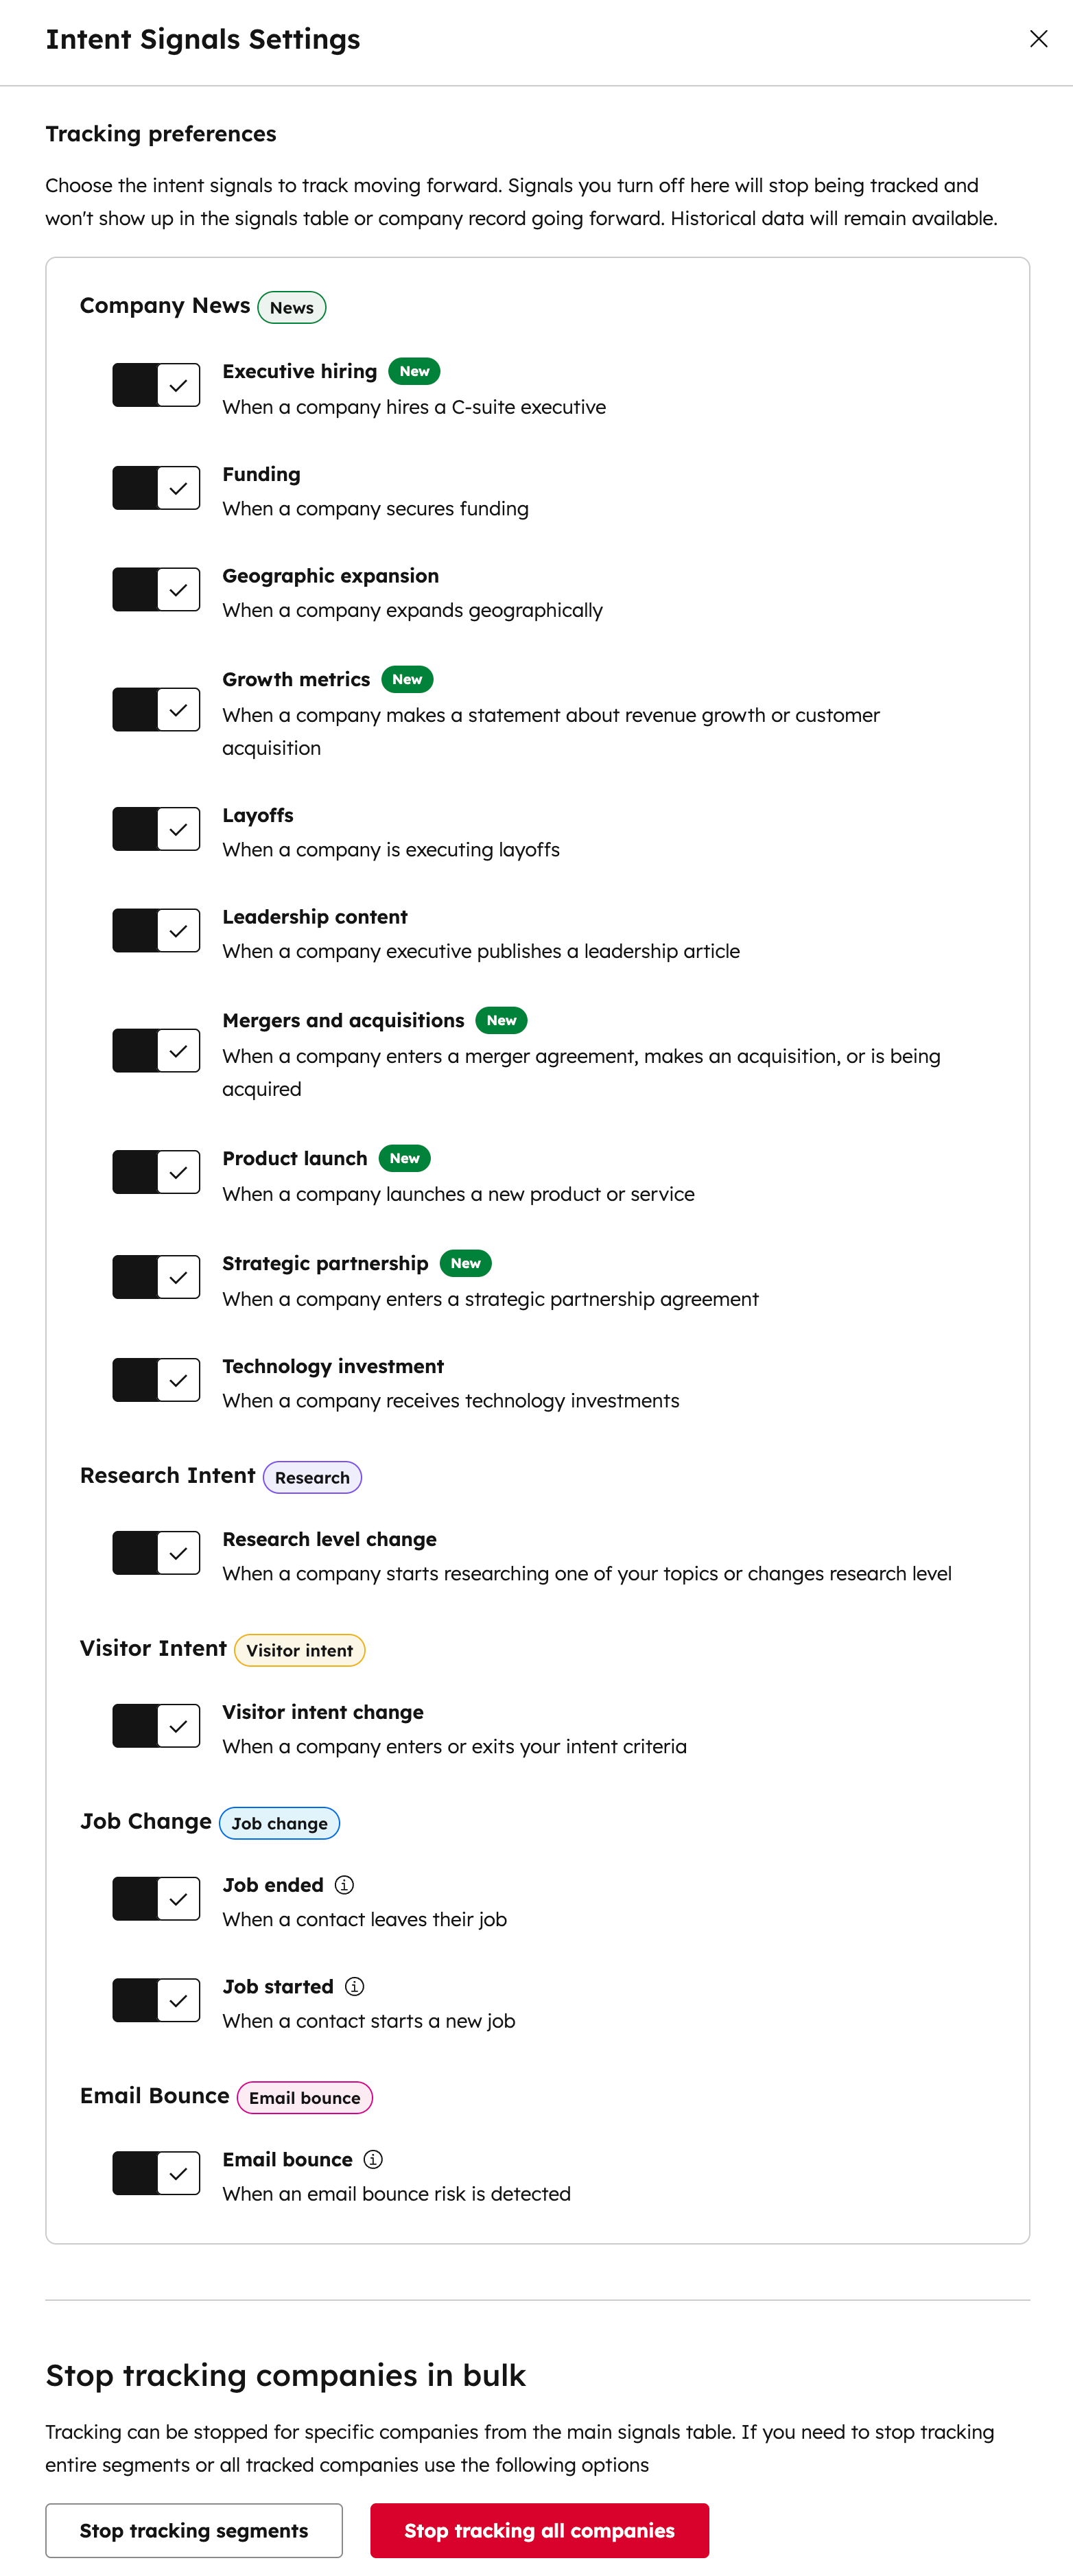
Task: Toggle Visitor intent change off
Action: point(156,1725)
